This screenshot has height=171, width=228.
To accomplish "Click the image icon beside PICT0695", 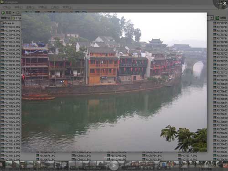I will 215,99.
